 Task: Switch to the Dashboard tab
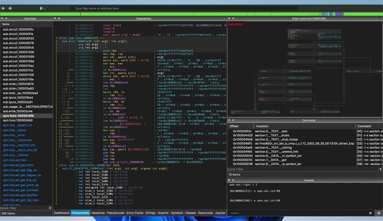[x=61, y=213]
